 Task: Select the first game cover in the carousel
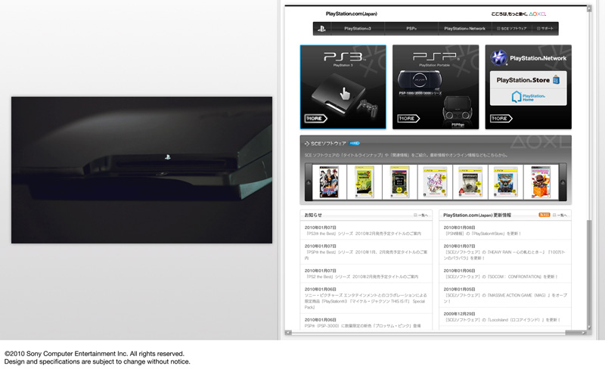[x=329, y=182]
